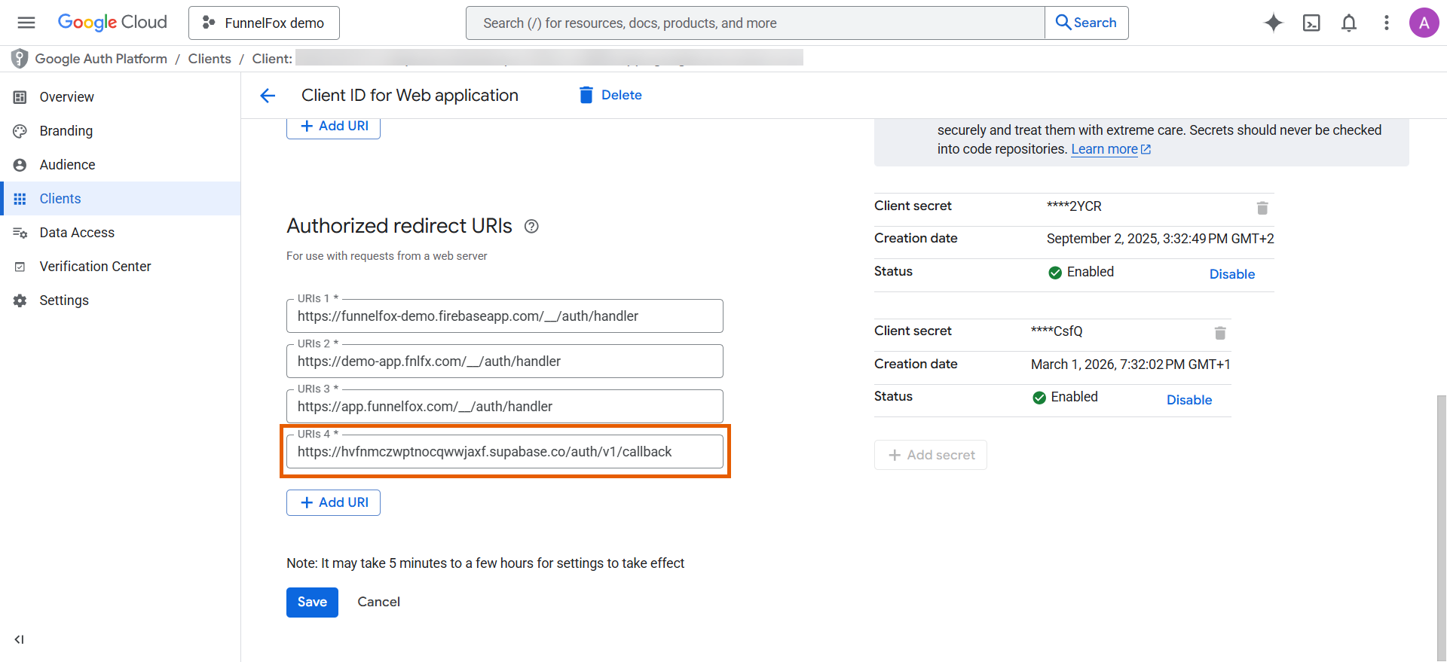Activate the Cloud Shell terminal icon
The width and height of the screenshot is (1447, 662).
click(x=1311, y=23)
